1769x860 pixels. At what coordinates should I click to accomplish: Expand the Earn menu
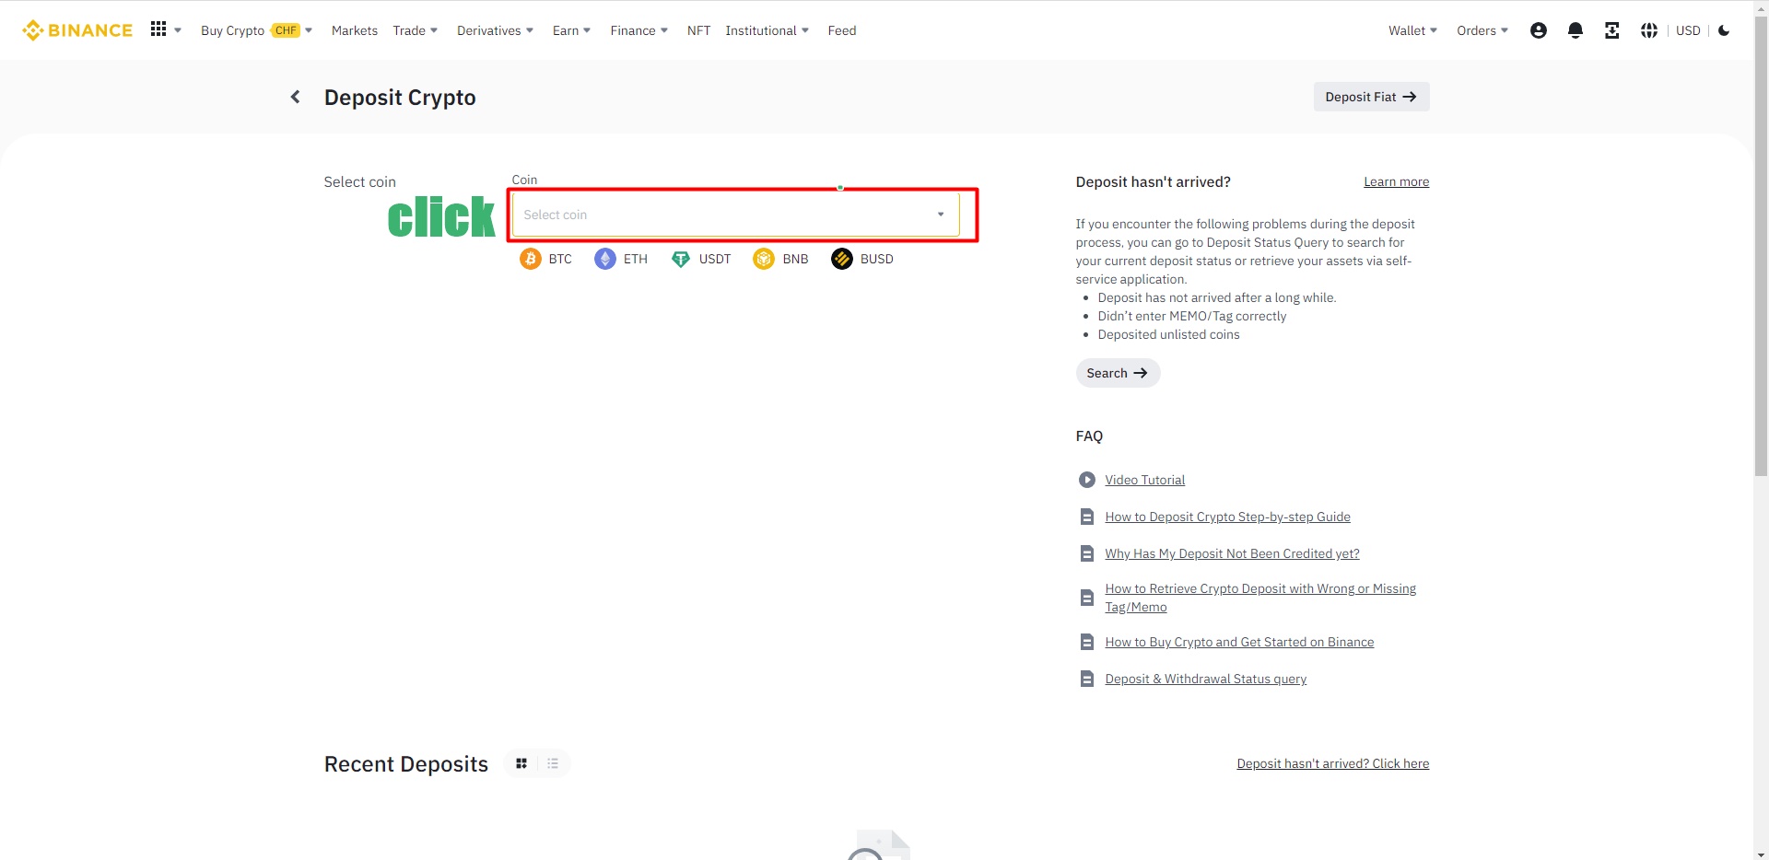(x=572, y=30)
